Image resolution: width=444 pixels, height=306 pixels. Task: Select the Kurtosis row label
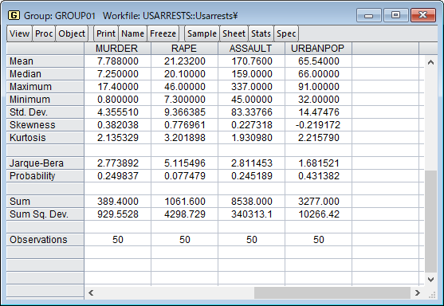45,138
